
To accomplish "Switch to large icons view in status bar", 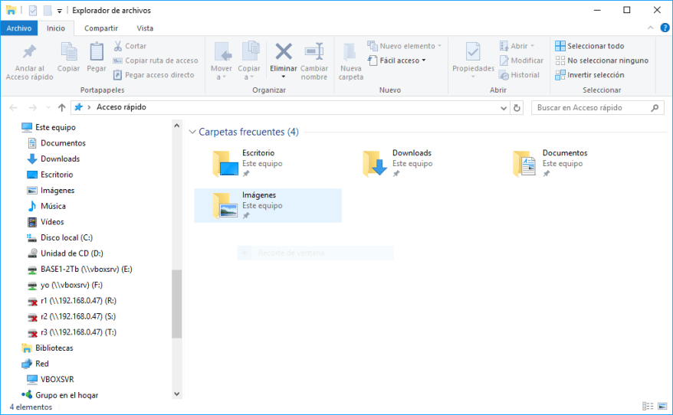I will click(x=662, y=407).
